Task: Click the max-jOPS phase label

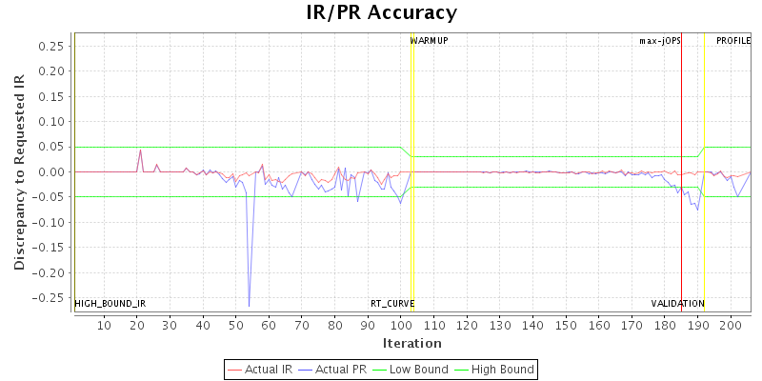Action: point(659,41)
